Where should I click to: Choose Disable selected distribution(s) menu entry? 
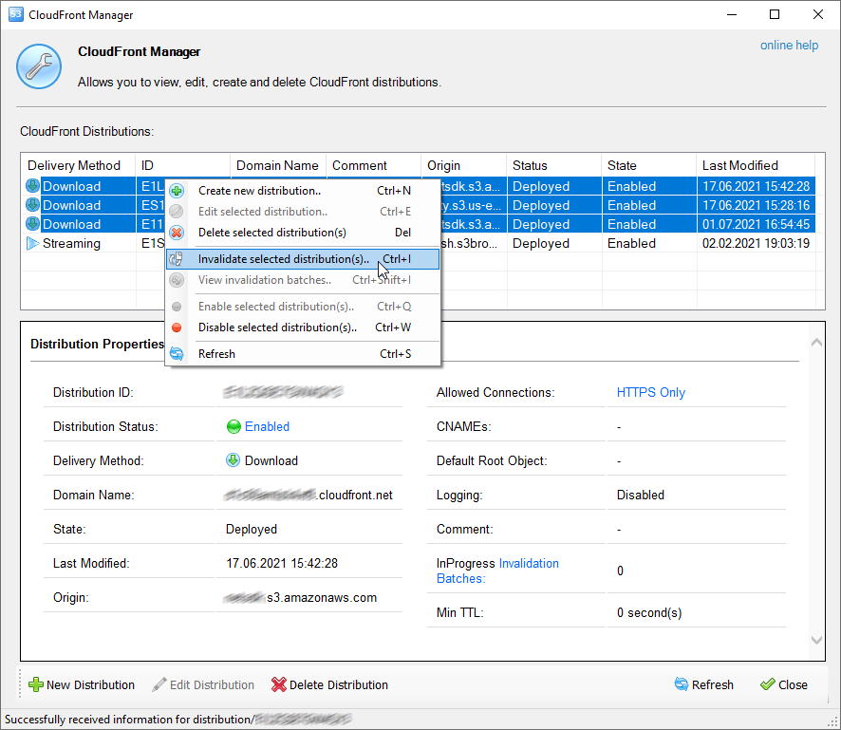coord(303,328)
